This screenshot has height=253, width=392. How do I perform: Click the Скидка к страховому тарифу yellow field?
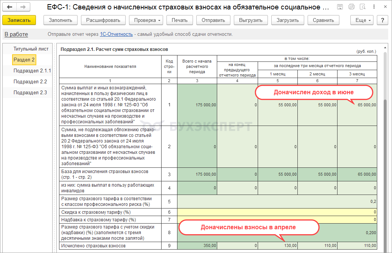pos(277,212)
